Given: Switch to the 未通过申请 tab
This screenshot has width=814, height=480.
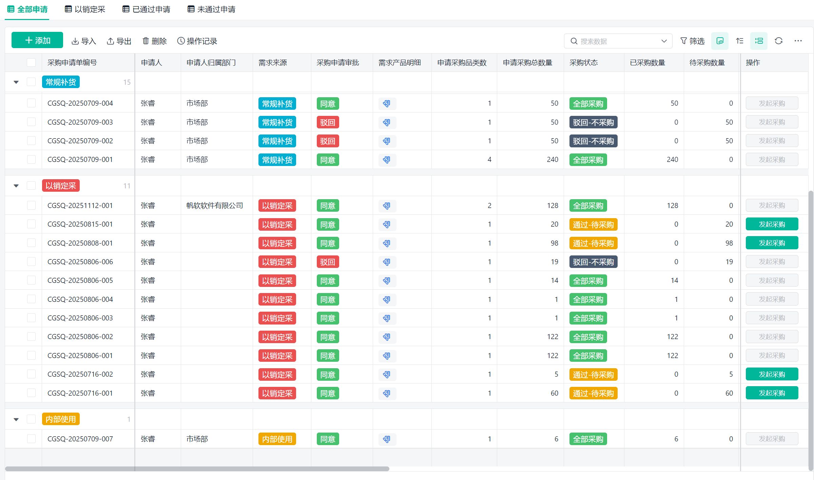Looking at the screenshot, I should coord(211,9).
